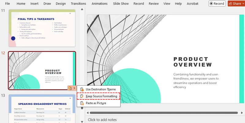Select slide 11 Final Tips & Takeaways thumbnail
The width and height of the screenshot is (245, 123).
pyautogui.click(x=42, y=28)
